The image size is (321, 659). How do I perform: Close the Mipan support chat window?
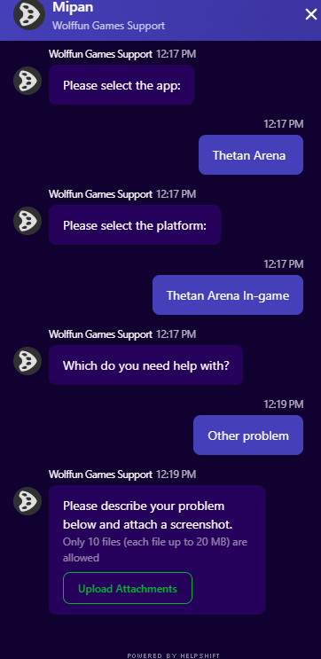pos(311,15)
